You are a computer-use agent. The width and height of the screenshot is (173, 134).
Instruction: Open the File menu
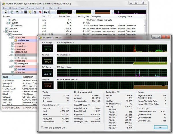click(x=5, y=8)
